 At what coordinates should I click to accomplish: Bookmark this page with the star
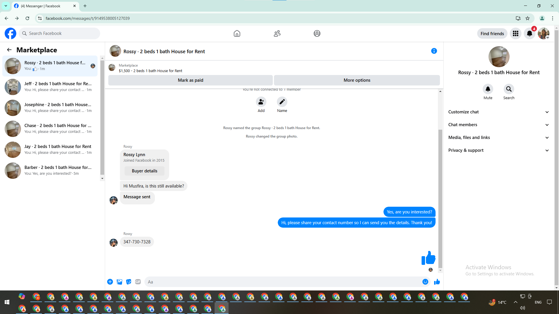(x=528, y=18)
